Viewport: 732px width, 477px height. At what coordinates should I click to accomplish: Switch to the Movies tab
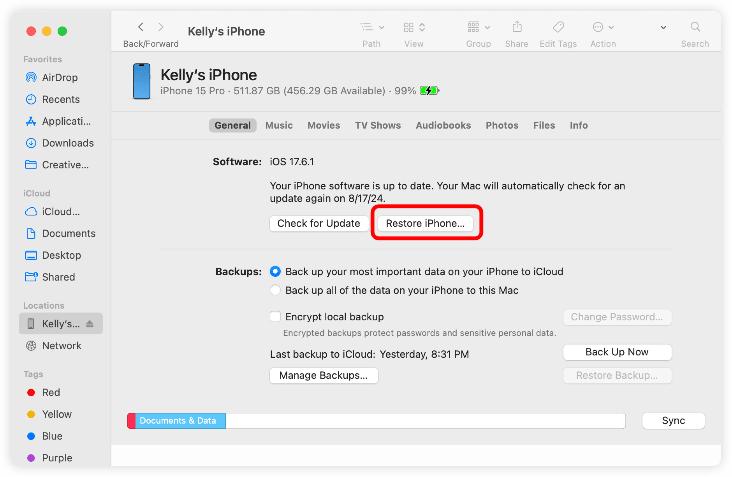(x=324, y=125)
